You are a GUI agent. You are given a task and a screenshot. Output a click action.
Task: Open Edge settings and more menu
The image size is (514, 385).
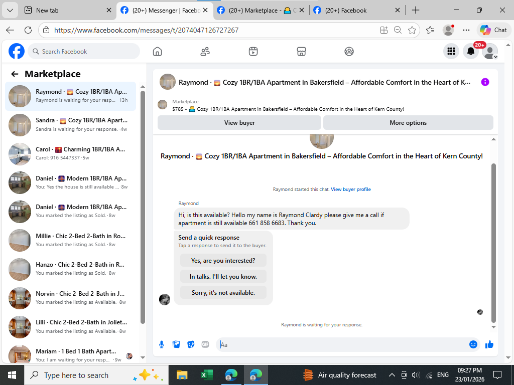(x=466, y=30)
